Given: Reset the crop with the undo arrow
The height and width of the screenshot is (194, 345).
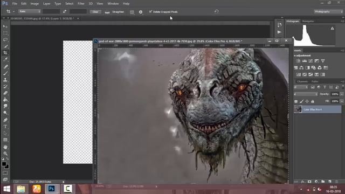Looking at the screenshot, I should click(217, 11).
